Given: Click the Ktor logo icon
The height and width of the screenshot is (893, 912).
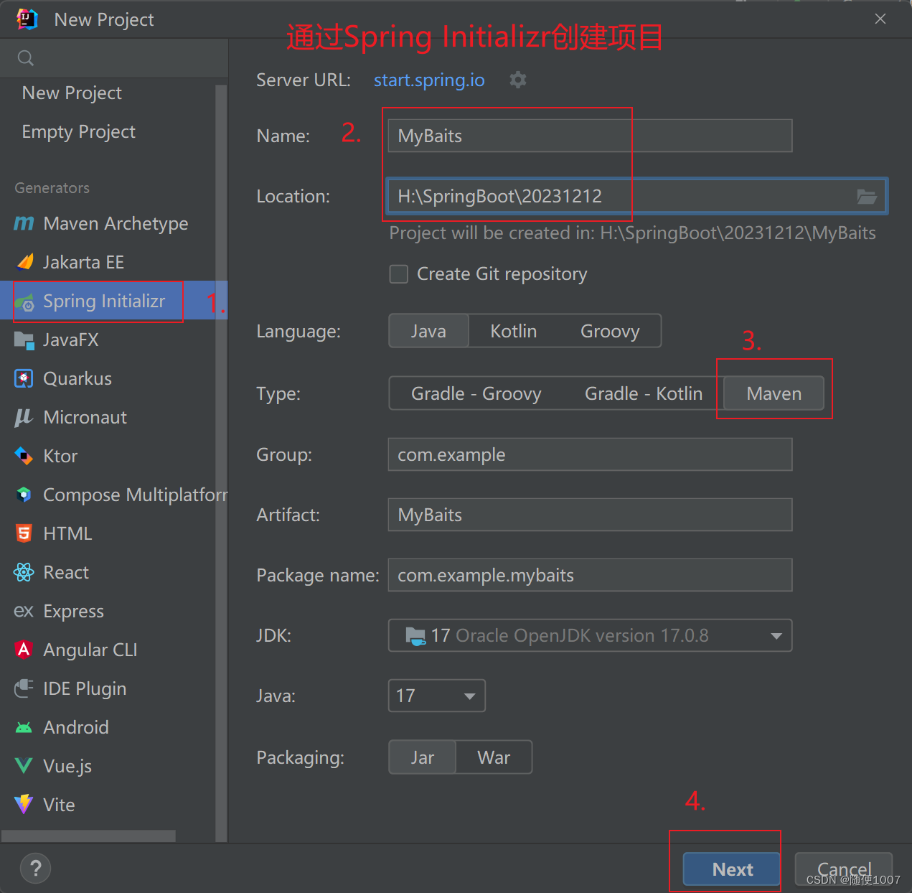Looking at the screenshot, I should (x=24, y=456).
